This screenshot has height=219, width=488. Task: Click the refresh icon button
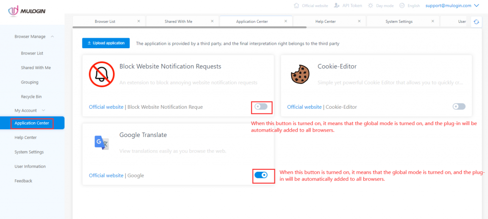[476, 22]
